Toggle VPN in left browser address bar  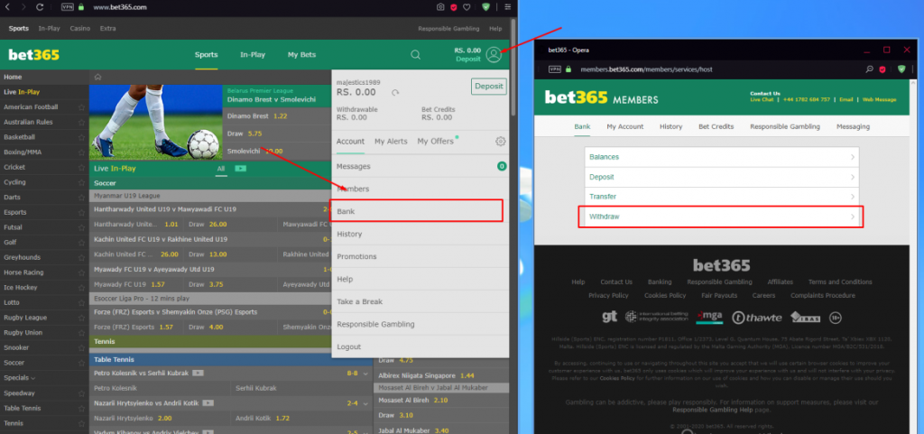(x=67, y=7)
